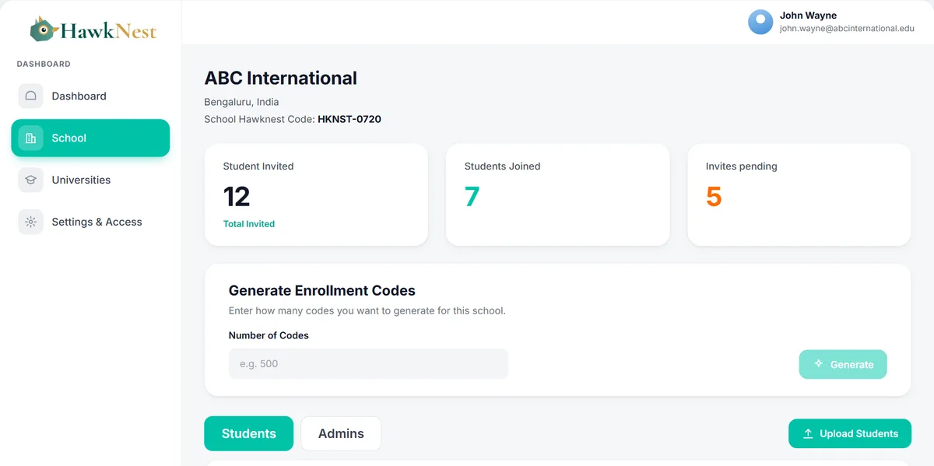The height and width of the screenshot is (466, 934).
Task: Switch to the Students tab
Action: point(249,434)
